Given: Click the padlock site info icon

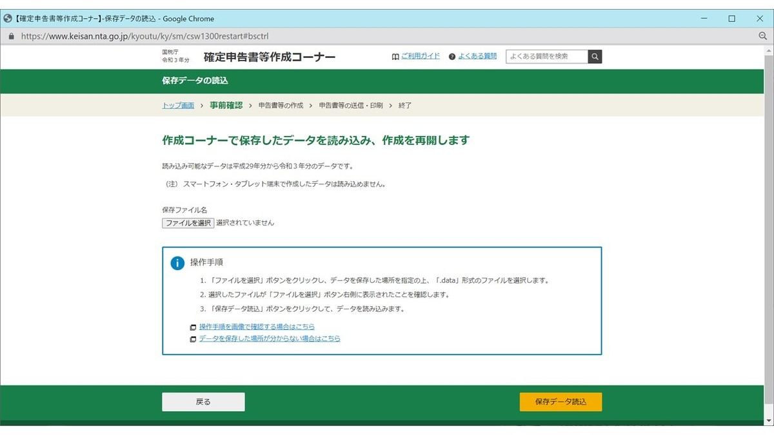Looking at the screenshot, I should tap(11, 36).
